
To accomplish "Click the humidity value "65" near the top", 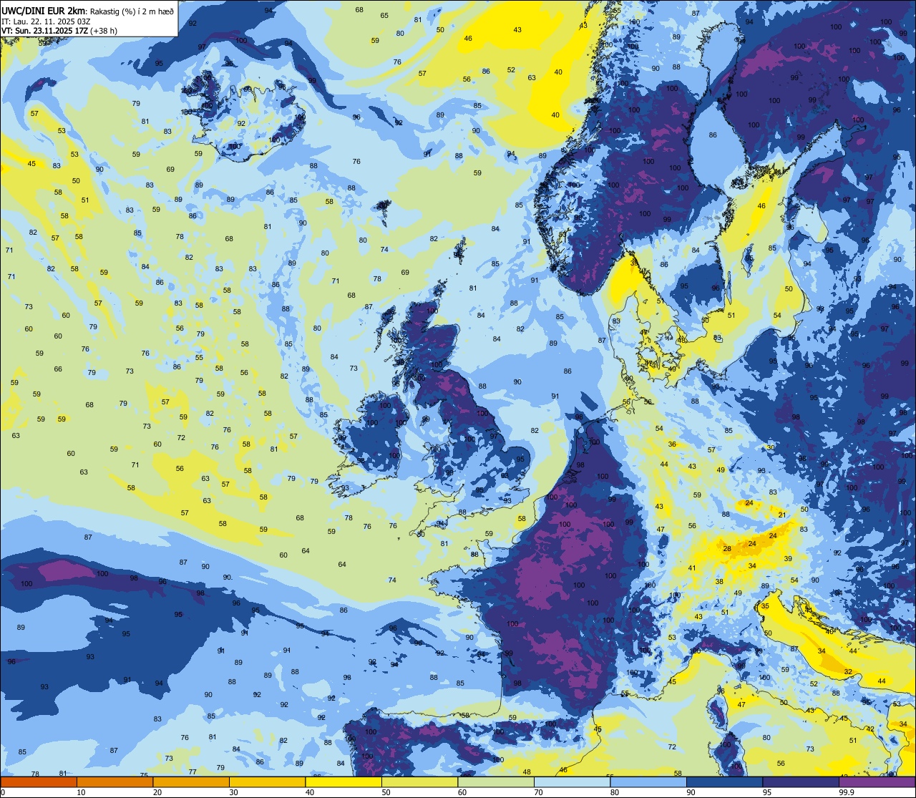I will coord(384,16).
